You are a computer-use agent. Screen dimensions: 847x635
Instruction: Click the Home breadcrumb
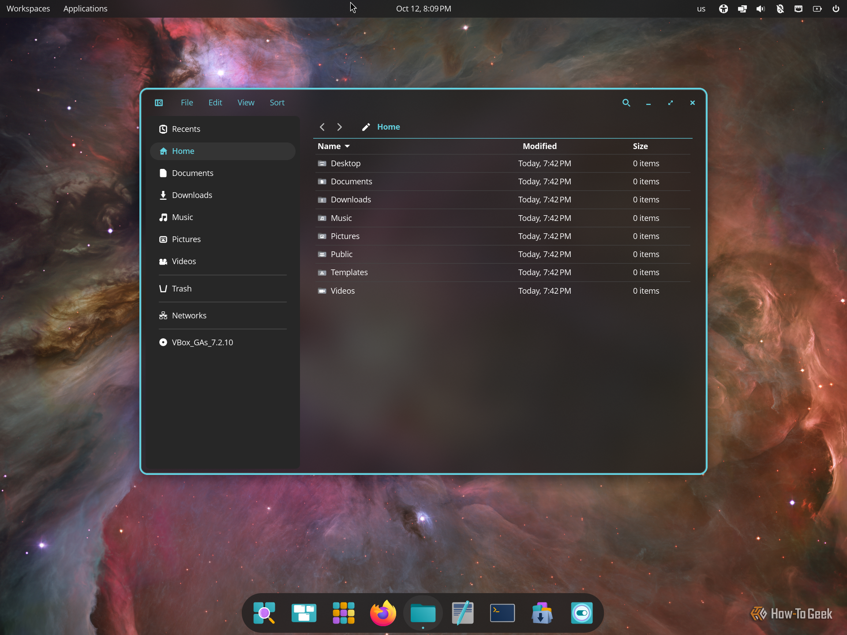388,127
